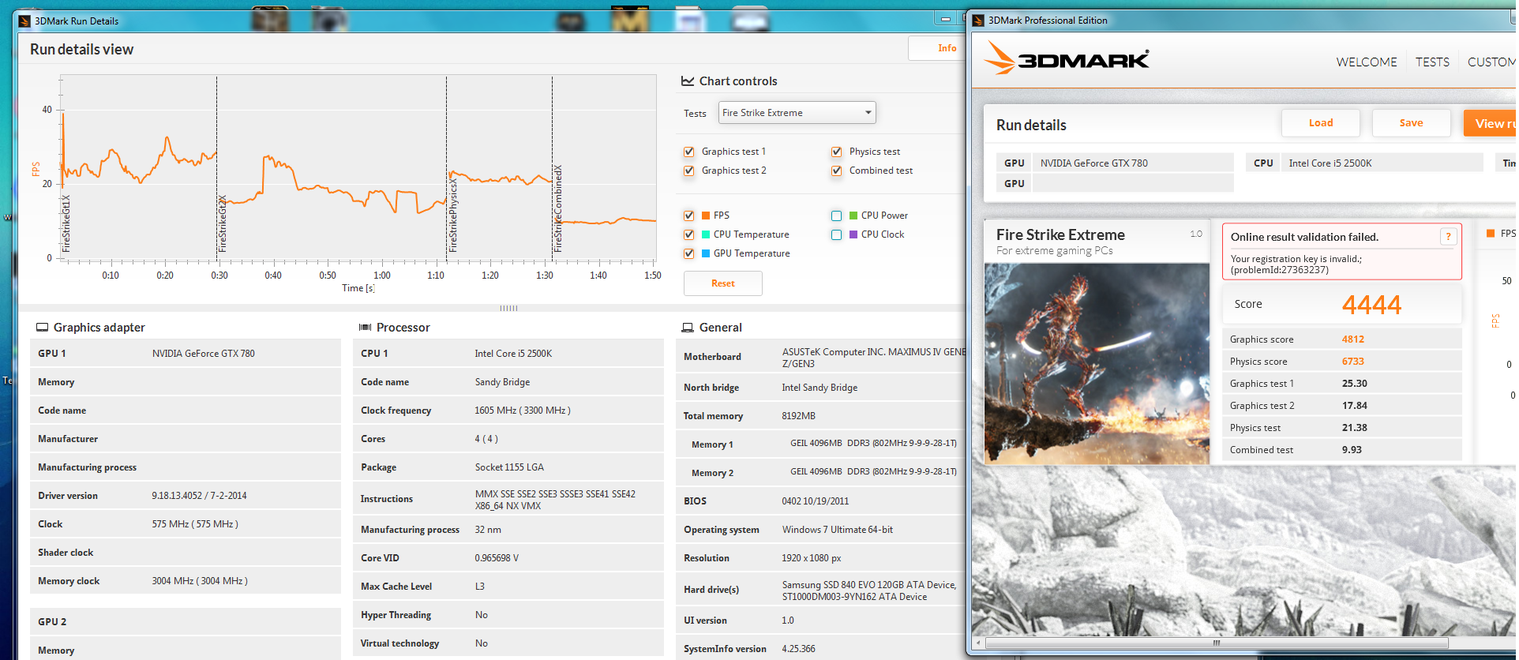Select the Memory clock value 3004 MHz
Viewport: 1519px width, 660px height.
pos(200,581)
